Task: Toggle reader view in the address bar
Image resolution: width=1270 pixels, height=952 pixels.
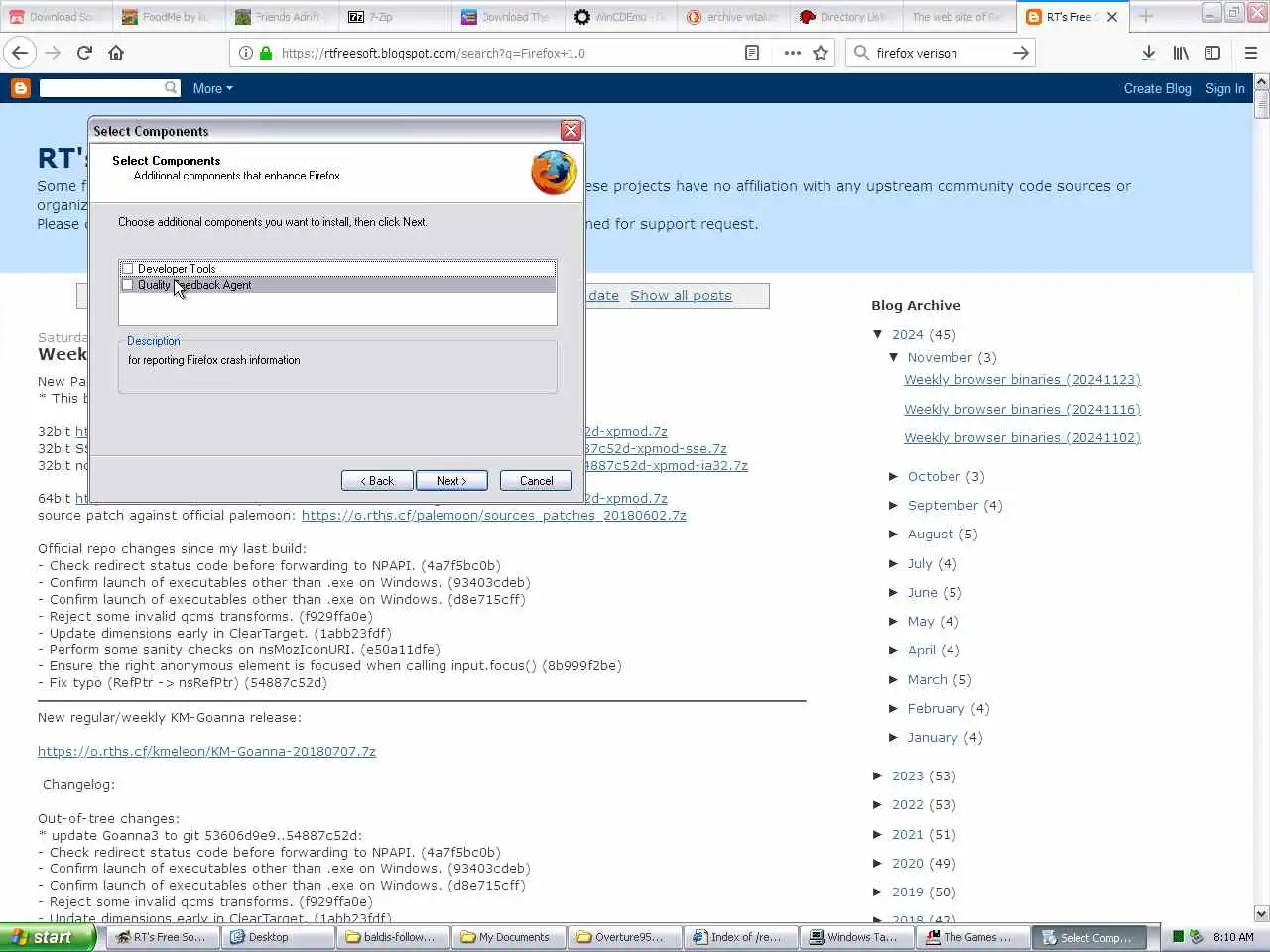Action: click(752, 53)
